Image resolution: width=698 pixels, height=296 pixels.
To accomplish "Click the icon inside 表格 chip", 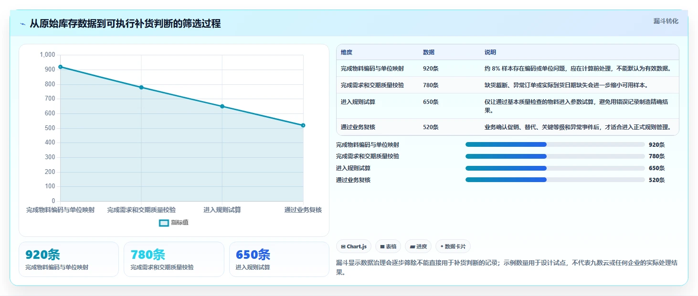I will pyautogui.click(x=382, y=247).
